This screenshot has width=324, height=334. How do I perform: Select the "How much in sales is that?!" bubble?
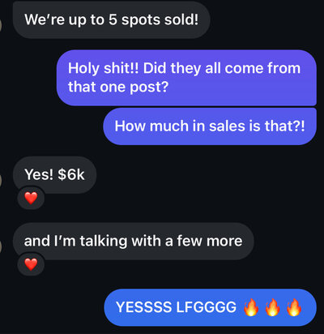tap(210, 126)
